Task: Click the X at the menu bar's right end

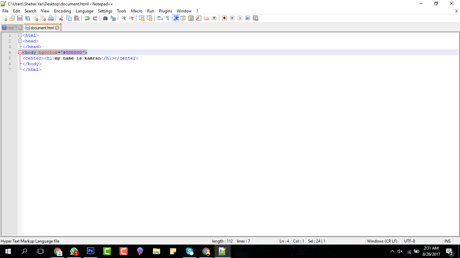Action: tap(456, 11)
